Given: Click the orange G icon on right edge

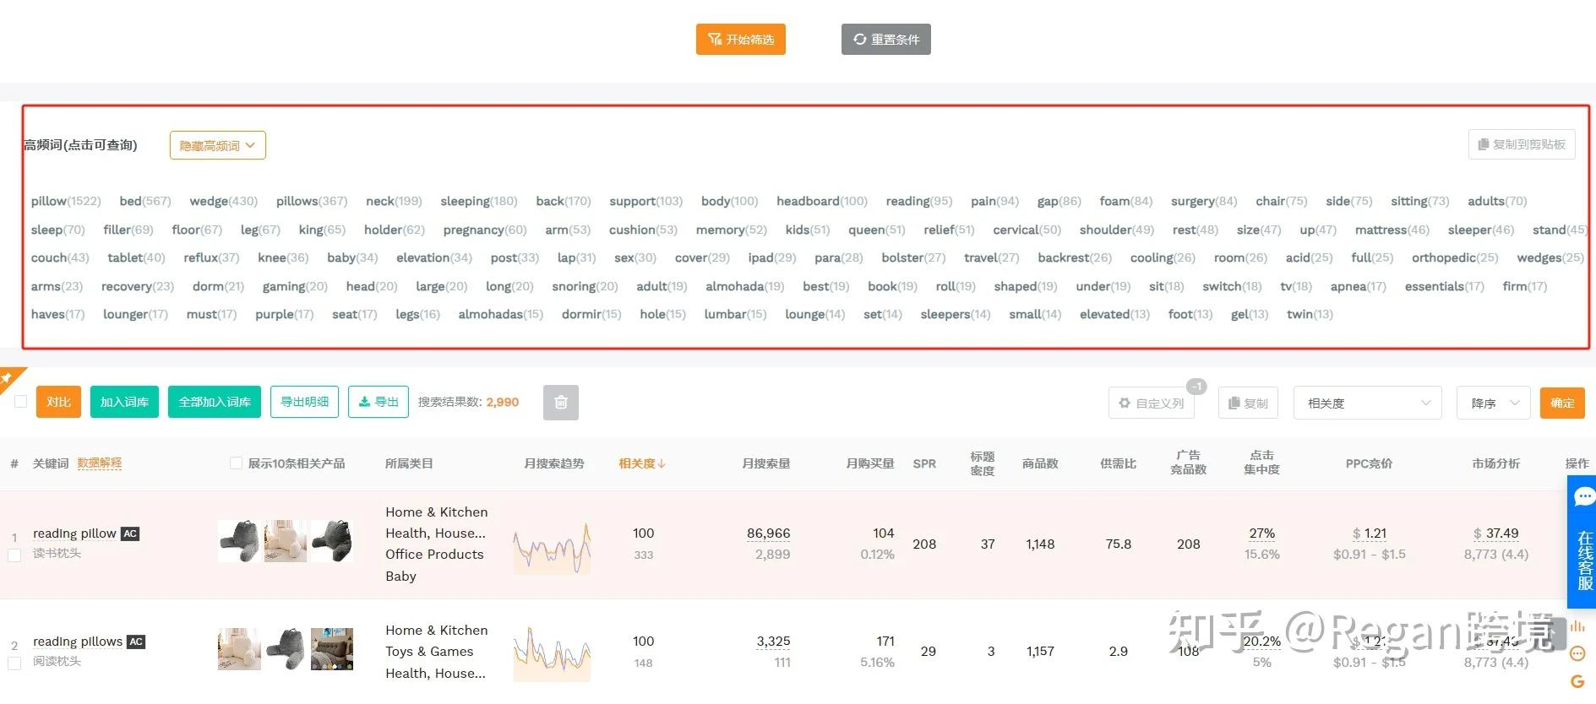Looking at the screenshot, I should coord(1577,681).
